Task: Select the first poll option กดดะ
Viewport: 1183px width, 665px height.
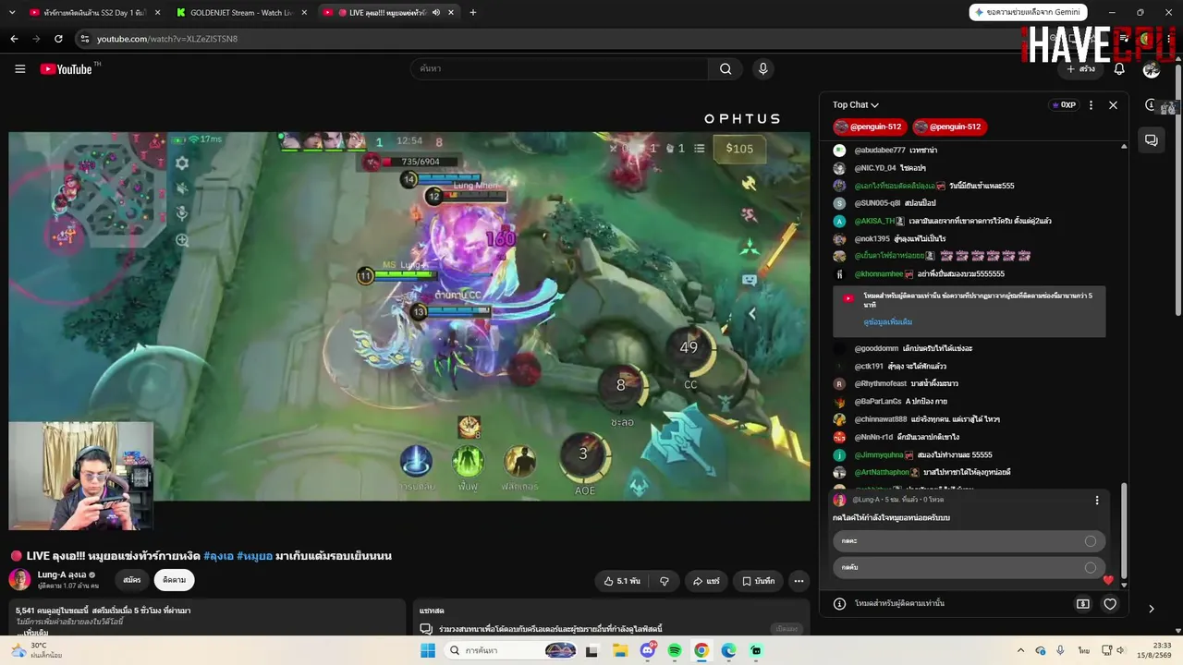Action: pos(969,541)
